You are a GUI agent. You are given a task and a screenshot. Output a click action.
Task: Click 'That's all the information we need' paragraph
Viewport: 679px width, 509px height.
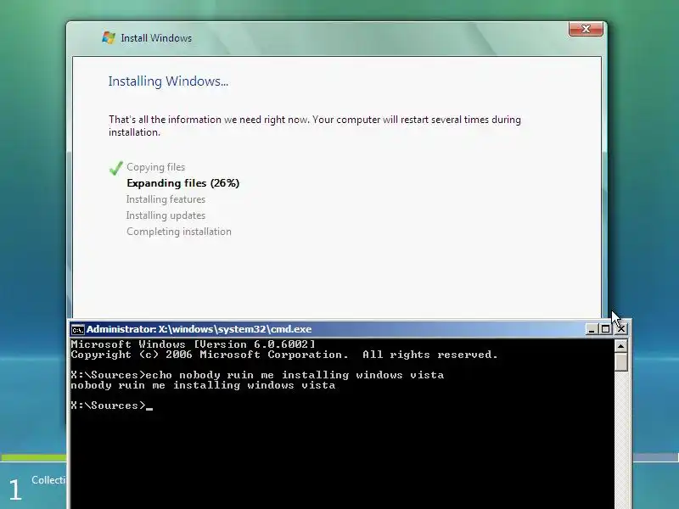(315, 126)
